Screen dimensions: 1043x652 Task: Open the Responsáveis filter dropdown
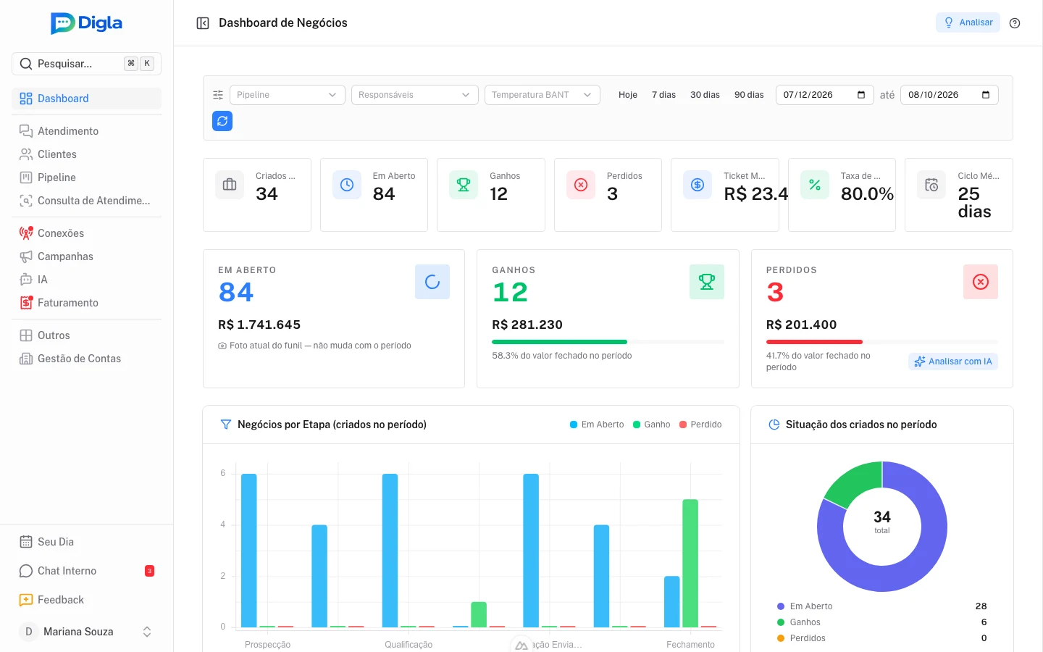point(415,95)
